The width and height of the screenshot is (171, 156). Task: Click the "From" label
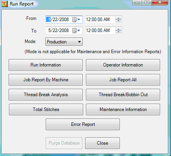pyautogui.click(x=31, y=18)
